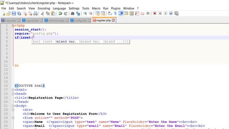The width and height of the screenshot is (229, 129).
Task: Click Run Macro Multiple Times icon
Action: click(171, 14)
